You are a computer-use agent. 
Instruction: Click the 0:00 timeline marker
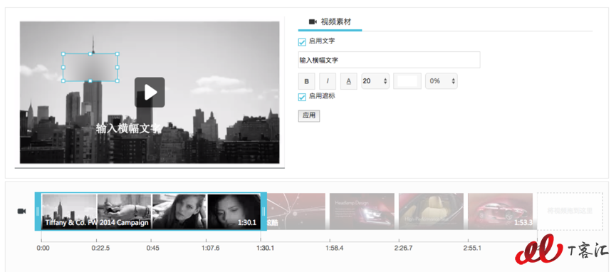pyautogui.click(x=43, y=249)
